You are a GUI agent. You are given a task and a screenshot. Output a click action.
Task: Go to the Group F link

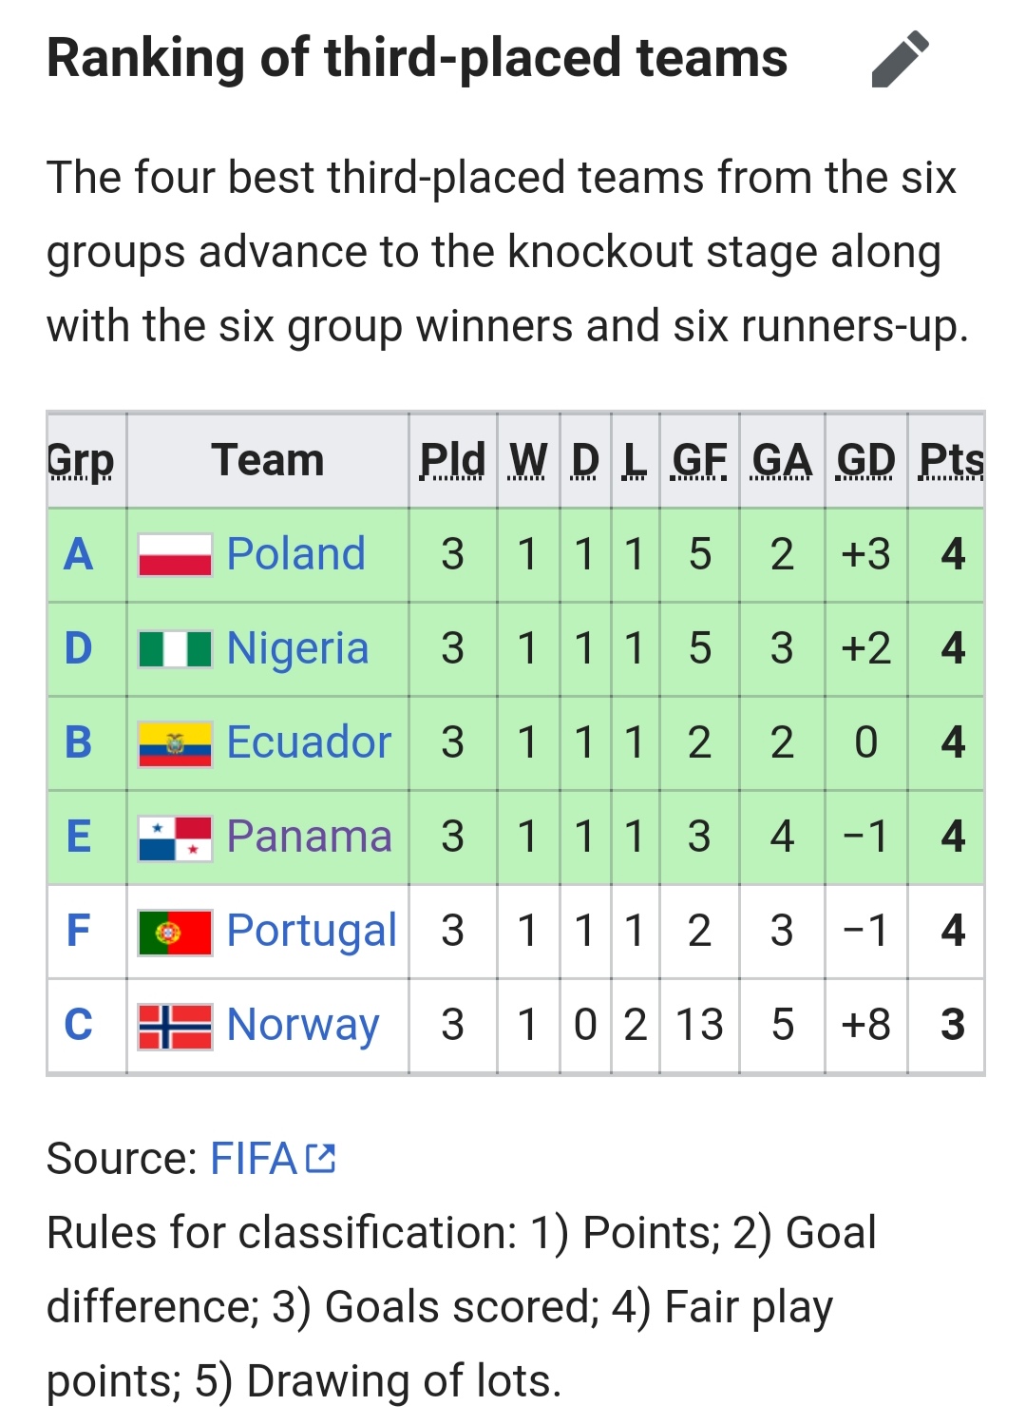click(x=79, y=931)
